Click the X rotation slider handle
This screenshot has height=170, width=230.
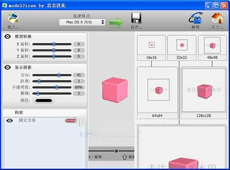point(53,44)
